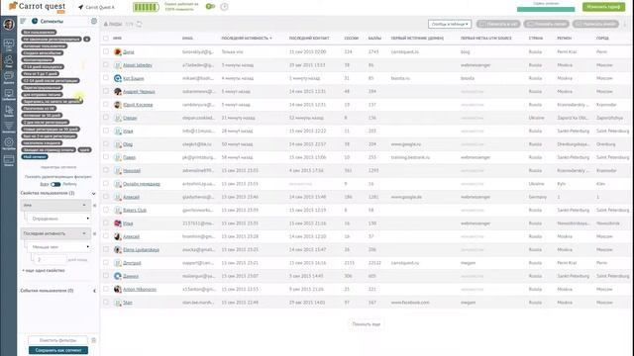Toggle the select-all checkbox in table header
This screenshot has height=356, width=634.
106,38
